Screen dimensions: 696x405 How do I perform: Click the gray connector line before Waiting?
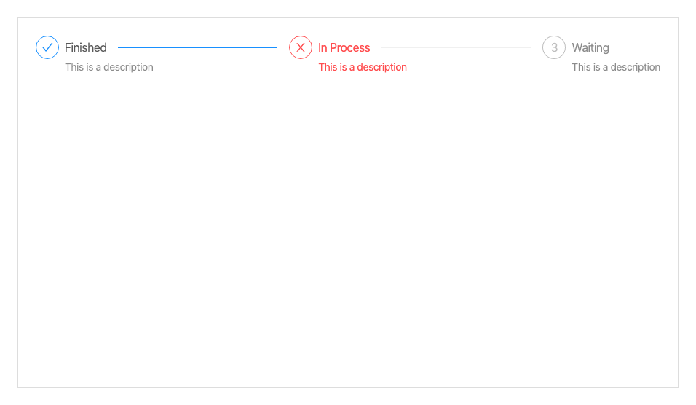point(456,47)
